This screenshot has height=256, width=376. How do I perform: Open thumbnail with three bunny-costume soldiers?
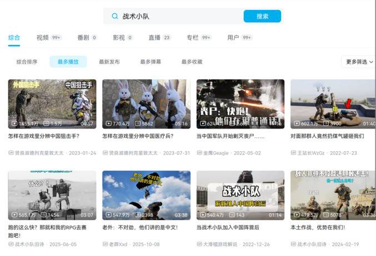click(x=146, y=104)
